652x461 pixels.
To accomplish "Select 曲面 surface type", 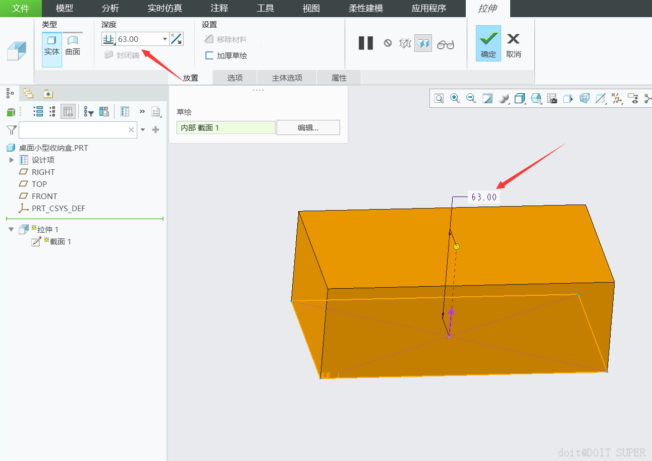I will tap(73, 45).
